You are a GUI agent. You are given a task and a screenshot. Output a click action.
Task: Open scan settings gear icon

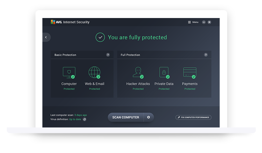click(x=148, y=117)
